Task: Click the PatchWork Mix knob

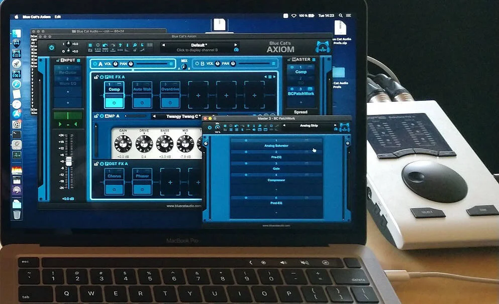Action: click(218, 127)
